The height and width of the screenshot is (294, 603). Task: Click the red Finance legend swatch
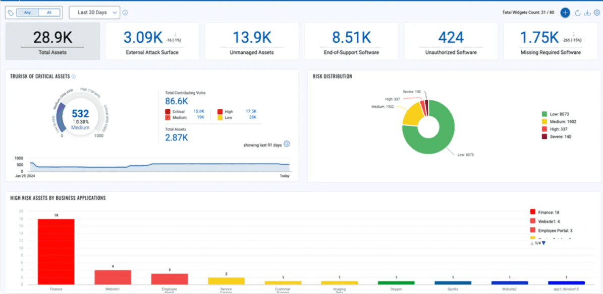(x=532, y=211)
